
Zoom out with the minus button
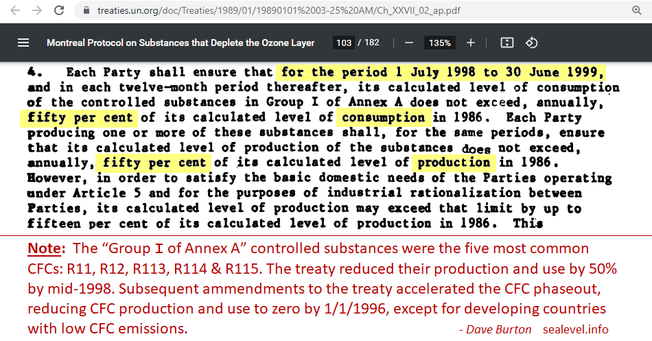(x=409, y=43)
